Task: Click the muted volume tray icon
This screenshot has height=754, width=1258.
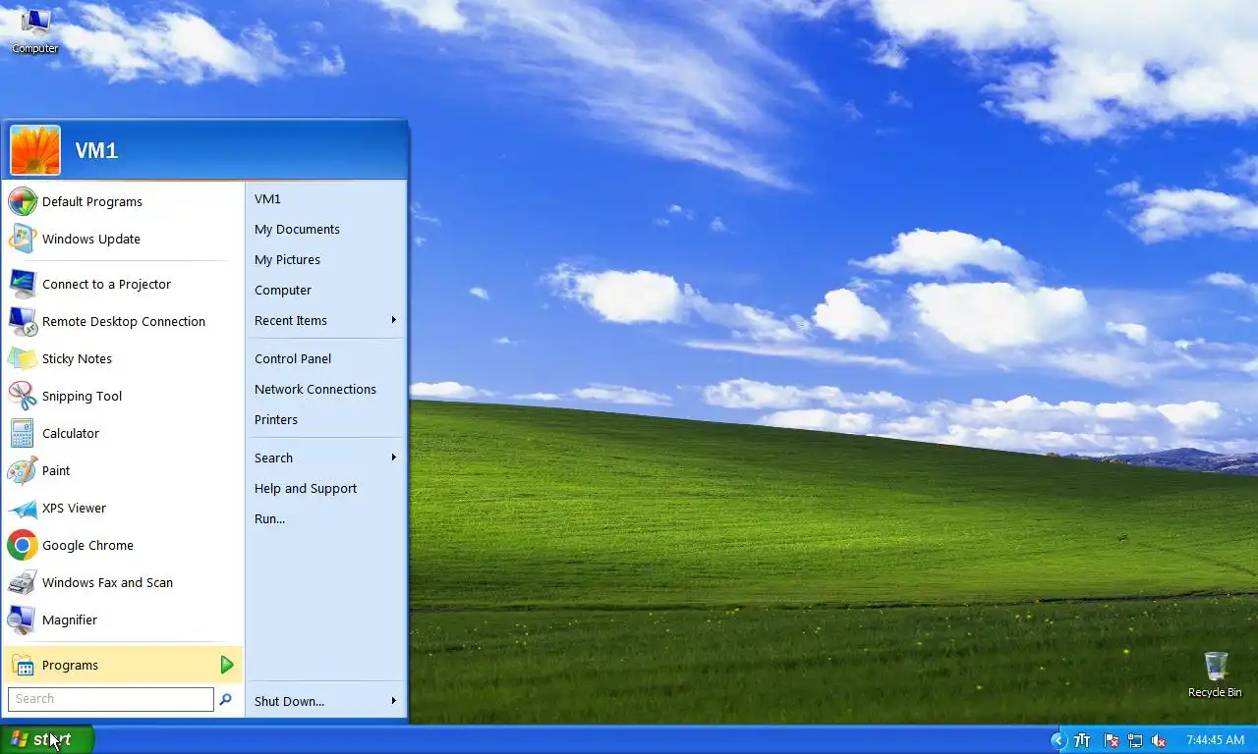Action: tap(1159, 740)
